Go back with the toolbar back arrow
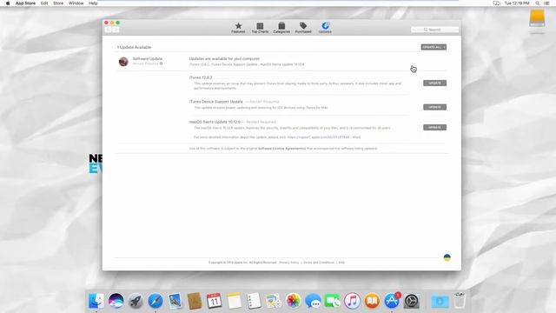 point(109,30)
